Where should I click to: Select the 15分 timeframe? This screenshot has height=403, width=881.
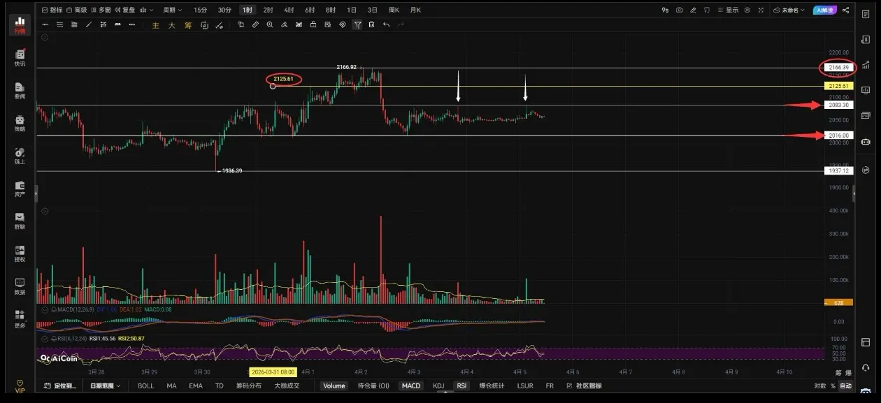click(200, 10)
